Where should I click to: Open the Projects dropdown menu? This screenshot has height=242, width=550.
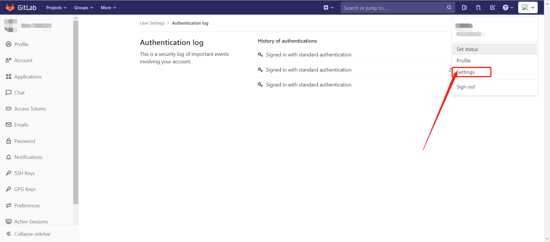(56, 8)
